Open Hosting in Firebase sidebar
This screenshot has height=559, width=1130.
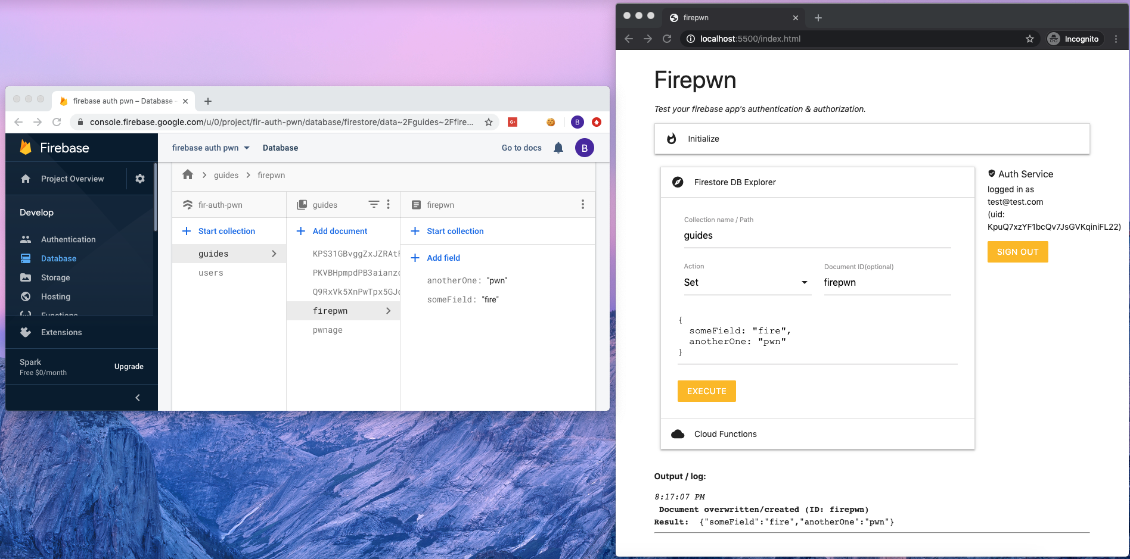point(55,296)
